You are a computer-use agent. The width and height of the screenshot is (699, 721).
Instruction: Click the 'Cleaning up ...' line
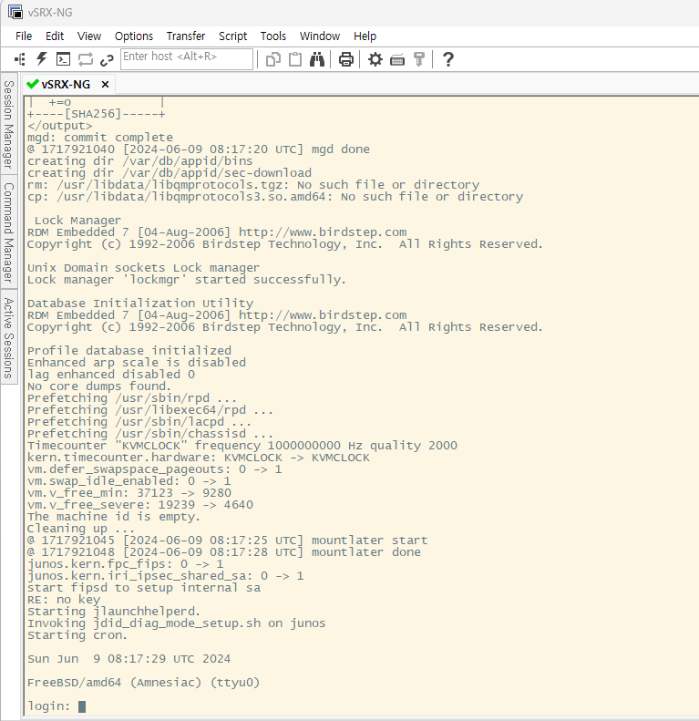[x=81, y=529]
